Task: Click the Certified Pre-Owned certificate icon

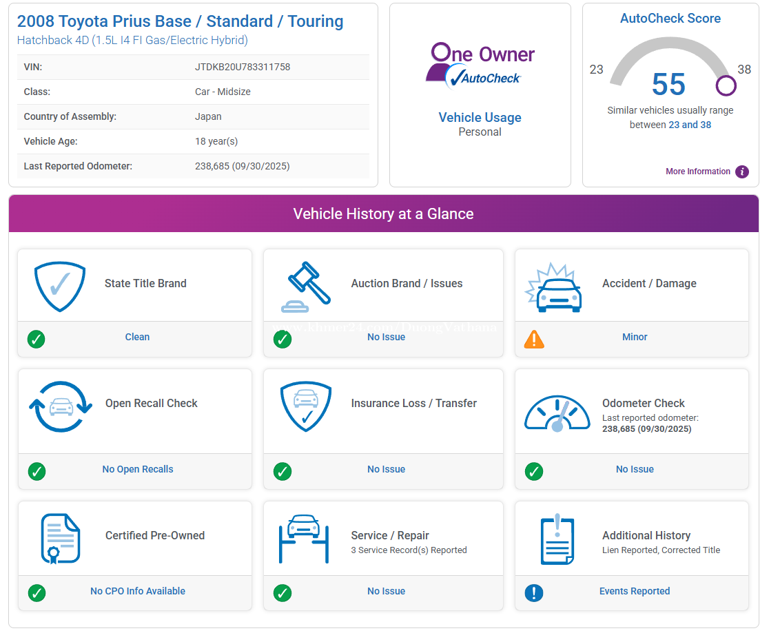Action: [x=60, y=538]
